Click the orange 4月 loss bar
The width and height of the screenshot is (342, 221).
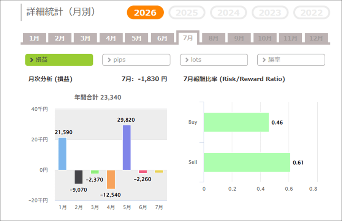111,179
